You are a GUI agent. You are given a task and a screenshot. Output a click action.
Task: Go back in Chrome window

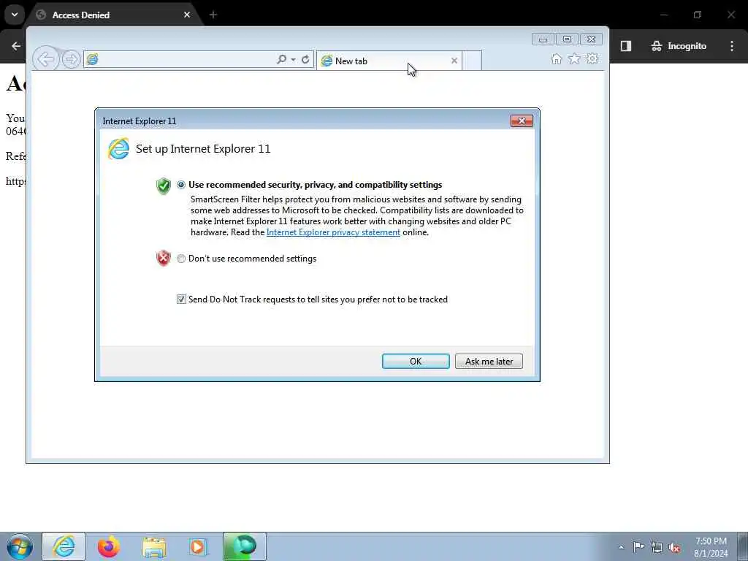[16, 46]
